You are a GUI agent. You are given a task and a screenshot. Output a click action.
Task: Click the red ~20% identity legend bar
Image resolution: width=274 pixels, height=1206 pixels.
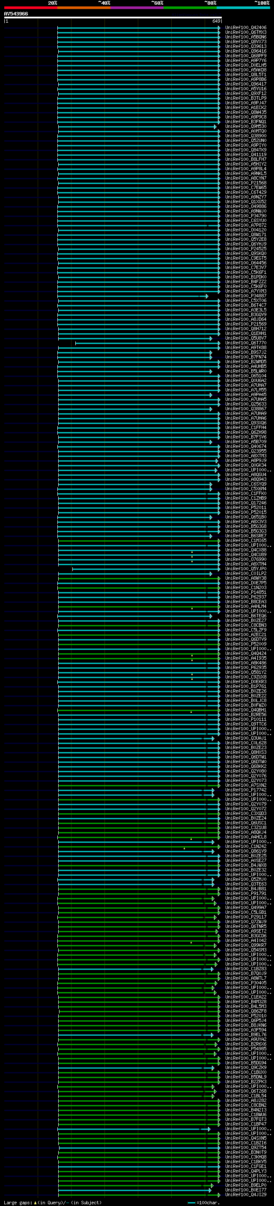point(30,8)
